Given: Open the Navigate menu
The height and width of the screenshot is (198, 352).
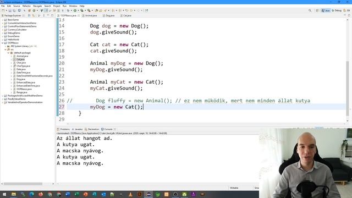Looking at the screenshot, I should click(37, 6).
